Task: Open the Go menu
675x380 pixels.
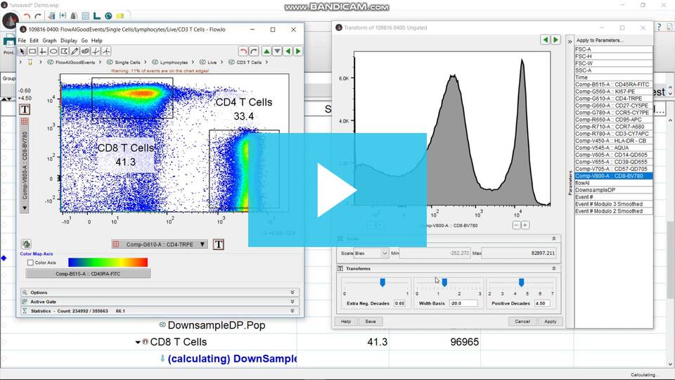Action: (84, 41)
